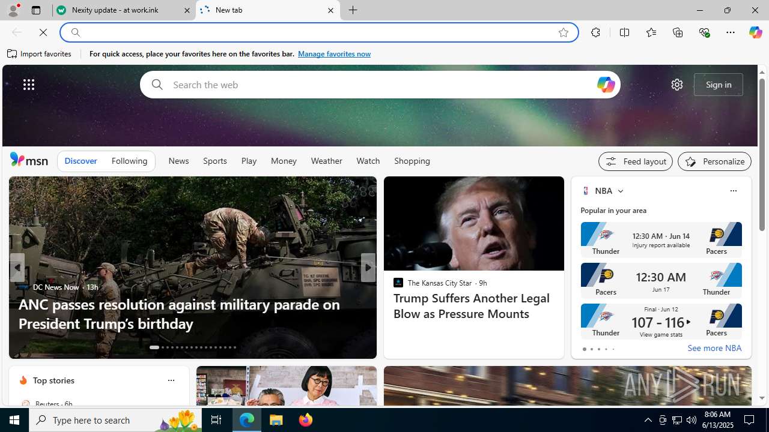Toggle Split screen icon
Viewport: 769px width, 432px height.
624,32
